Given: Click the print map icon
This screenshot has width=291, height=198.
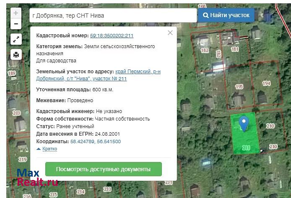Looking at the screenshot, I should coord(16,54).
